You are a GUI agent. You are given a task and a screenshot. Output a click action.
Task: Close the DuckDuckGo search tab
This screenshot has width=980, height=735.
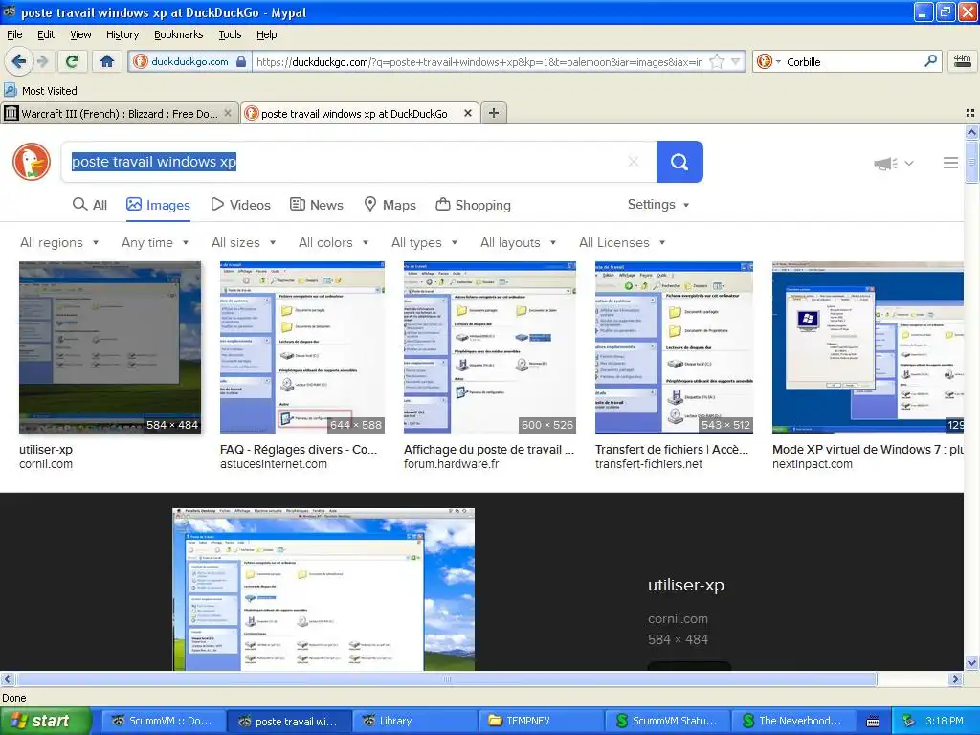tap(467, 113)
